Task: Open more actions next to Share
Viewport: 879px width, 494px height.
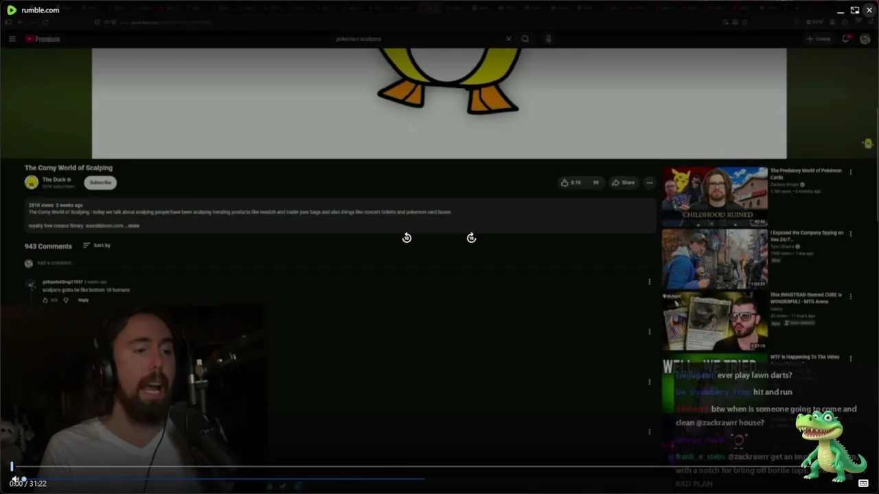Action: click(x=650, y=183)
